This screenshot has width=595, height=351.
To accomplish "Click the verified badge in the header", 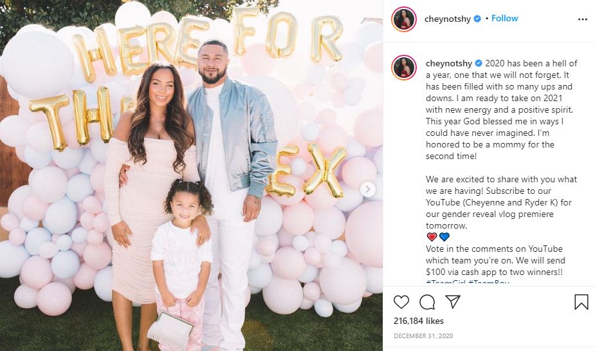I will 477,19.
